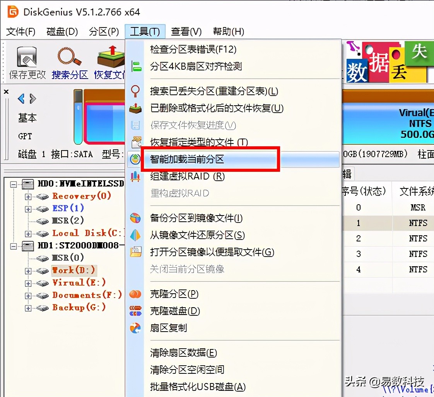Select Work(D:) in the partition tree
434x397 pixels.
pos(73,270)
